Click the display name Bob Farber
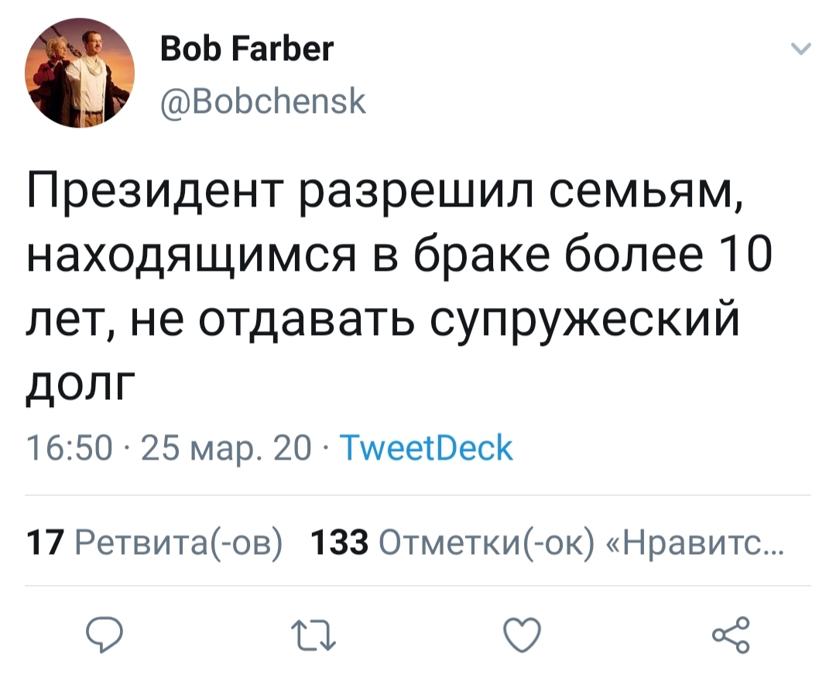Image resolution: width=836 pixels, height=681 pixels. pyautogui.click(x=247, y=49)
